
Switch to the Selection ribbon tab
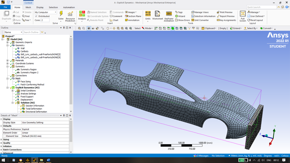click(53, 7)
